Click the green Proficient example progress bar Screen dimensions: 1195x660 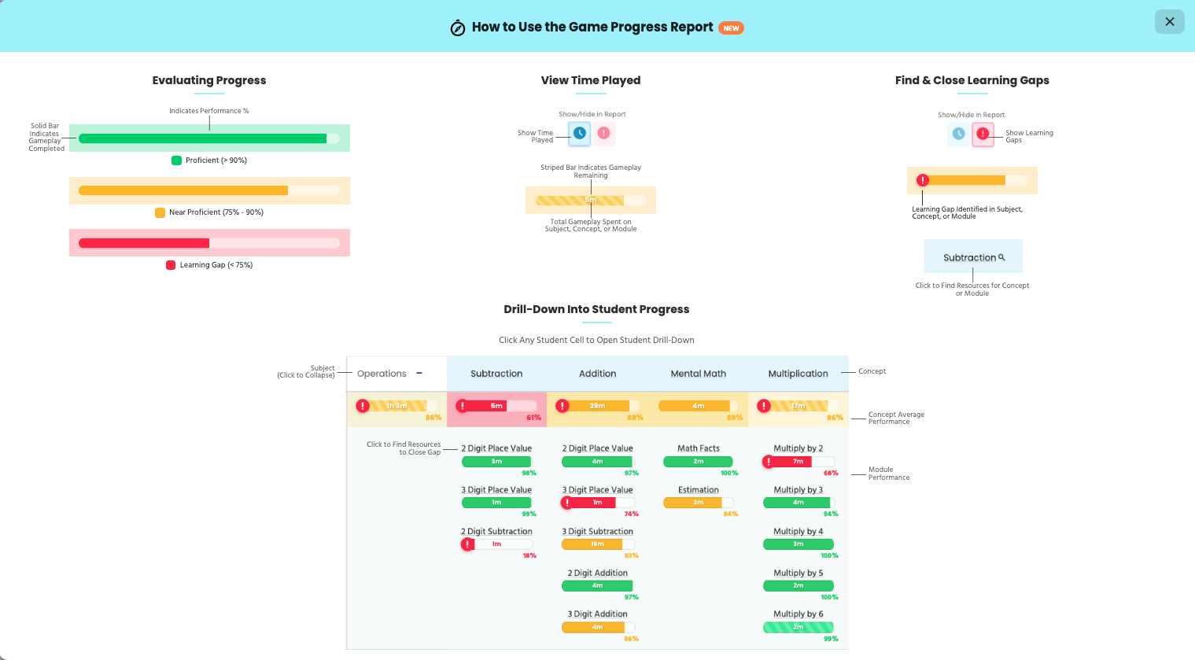[x=209, y=138]
